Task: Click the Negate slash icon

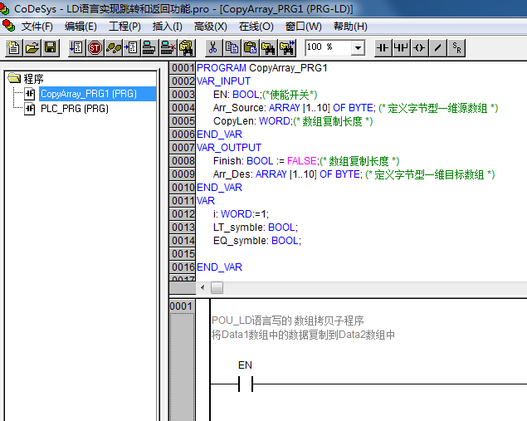Action: pyautogui.click(x=438, y=48)
